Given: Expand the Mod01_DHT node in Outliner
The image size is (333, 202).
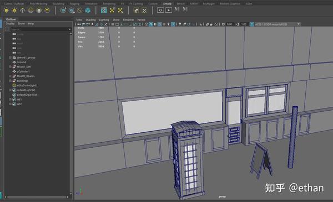Looking at the screenshot, I should click(x=10, y=67).
